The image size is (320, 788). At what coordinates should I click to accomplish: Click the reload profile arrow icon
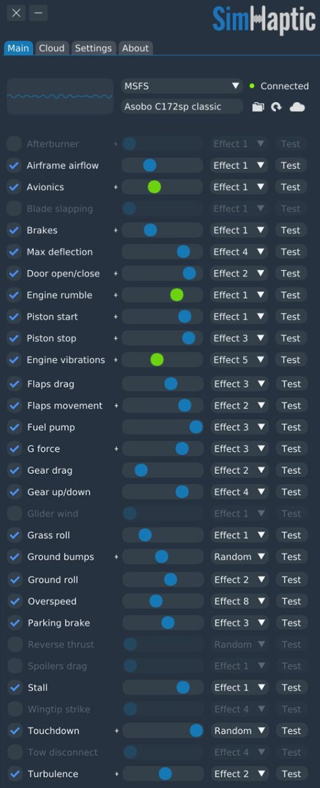[x=276, y=107]
